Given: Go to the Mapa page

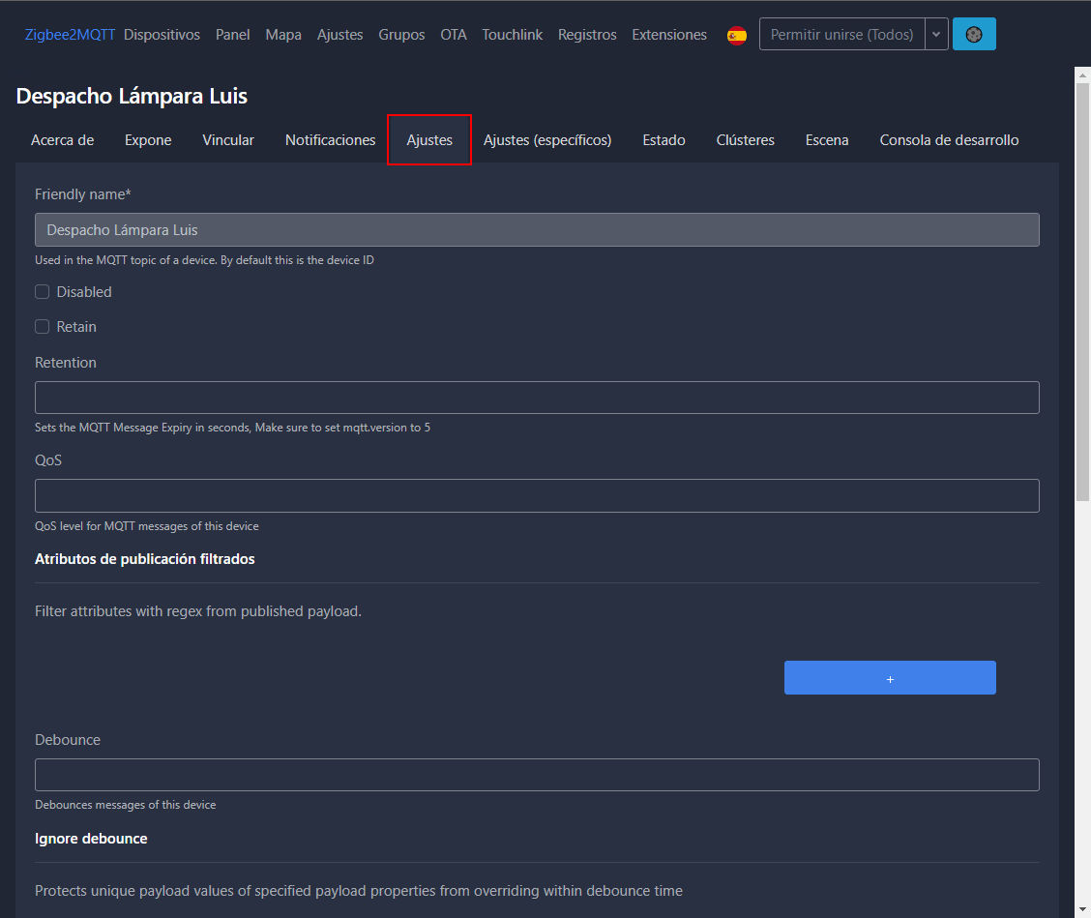Looking at the screenshot, I should 283,35.
